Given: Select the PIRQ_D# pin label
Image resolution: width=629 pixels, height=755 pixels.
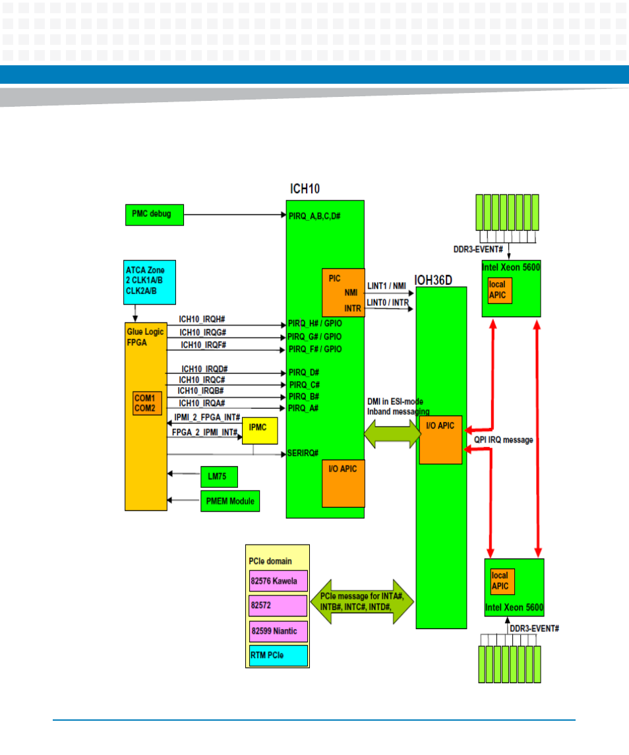Looking at the screenshot, I should click(304, 373).
